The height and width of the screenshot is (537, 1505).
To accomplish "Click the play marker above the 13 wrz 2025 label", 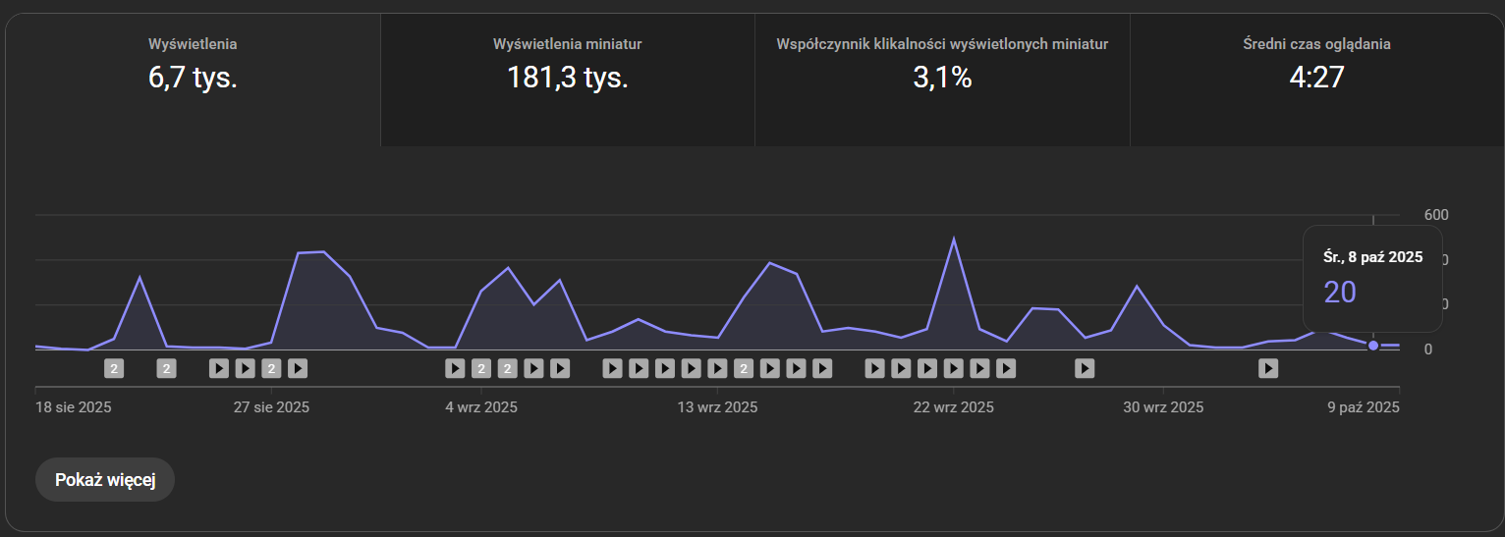I will tap(718, 368).
